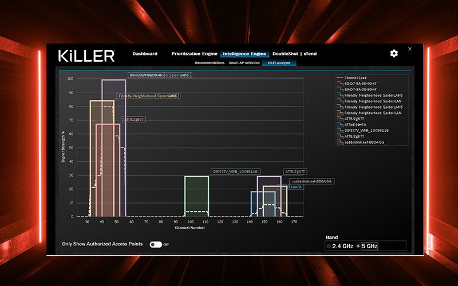Switch to the Prioritization Engine tab
The image size is (458, 286).
(194, 54)
